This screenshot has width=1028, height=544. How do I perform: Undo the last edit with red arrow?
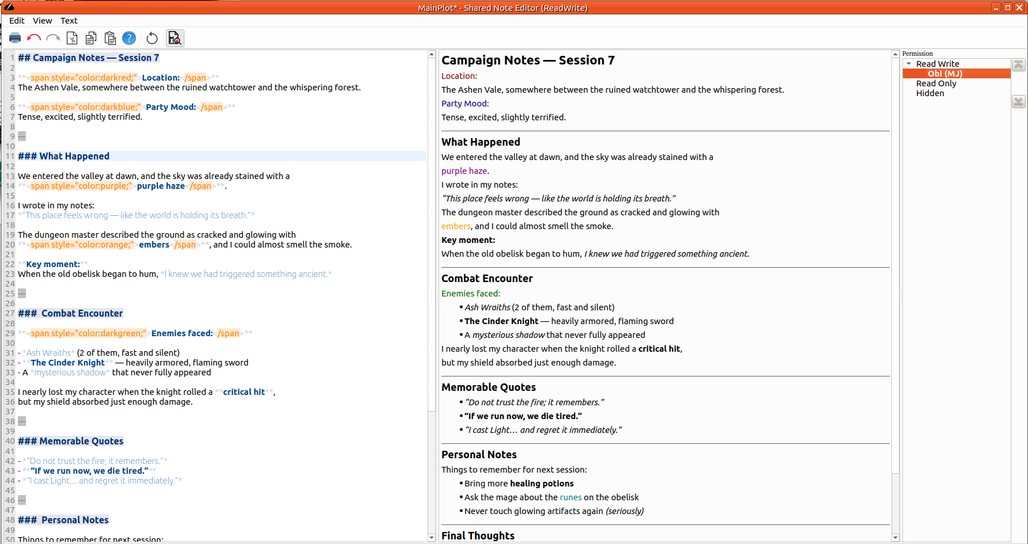[x=34, y=39]
